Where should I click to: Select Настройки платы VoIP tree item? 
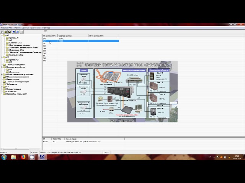(17, 94)
